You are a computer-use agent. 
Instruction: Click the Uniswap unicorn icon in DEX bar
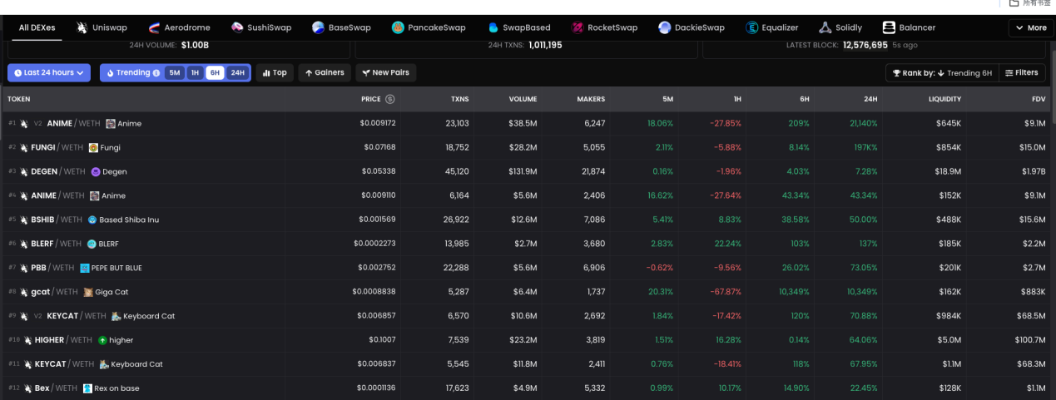(x=82, y=27)
